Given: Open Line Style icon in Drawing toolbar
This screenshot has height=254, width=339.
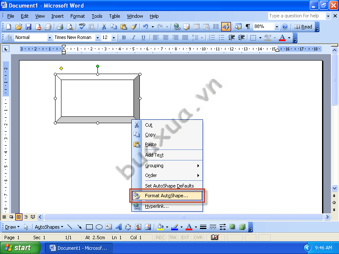Looking at the screenshot, I should 203,227.
